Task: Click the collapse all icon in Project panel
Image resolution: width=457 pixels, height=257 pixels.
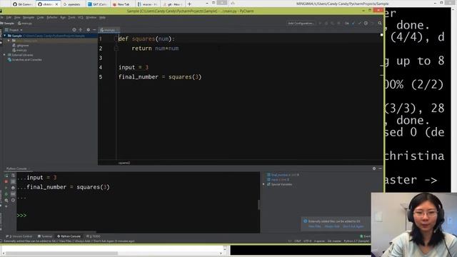Action: (81, 30)
